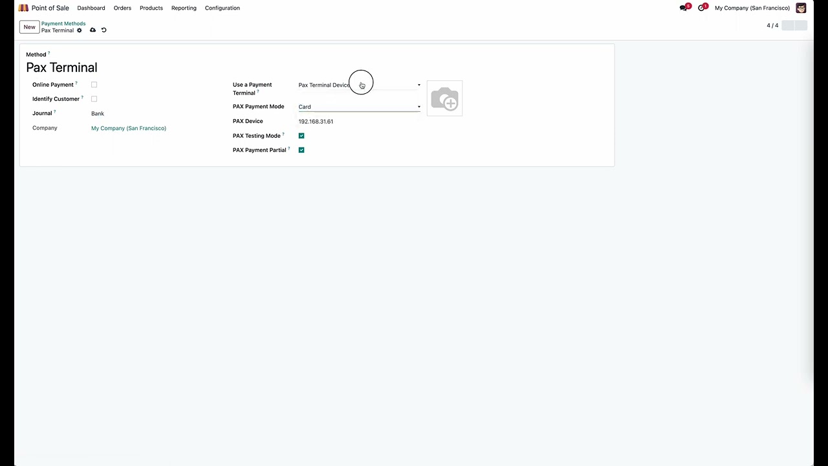Switch company via My Company (San Francisco) in the top bar

pos(752,8)
